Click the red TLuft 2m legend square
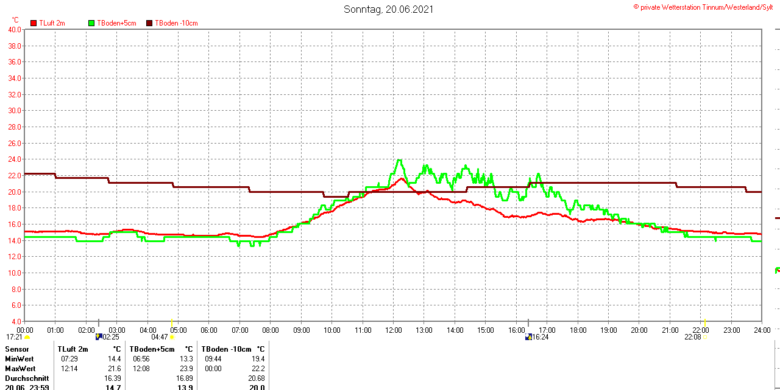780x390 pixels. (34, 23)
